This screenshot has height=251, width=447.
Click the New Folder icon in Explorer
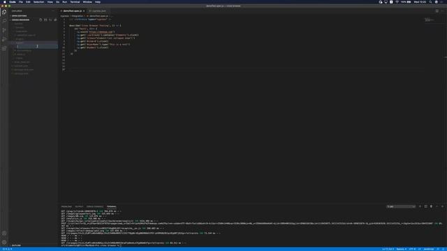pyautogui.click(x=45, y=20)
